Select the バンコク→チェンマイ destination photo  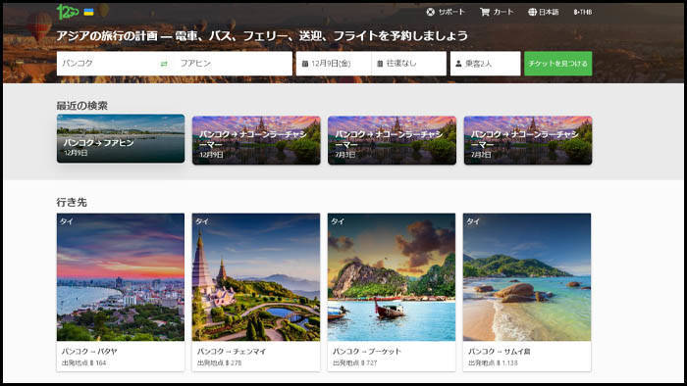(x=256, y=277)
